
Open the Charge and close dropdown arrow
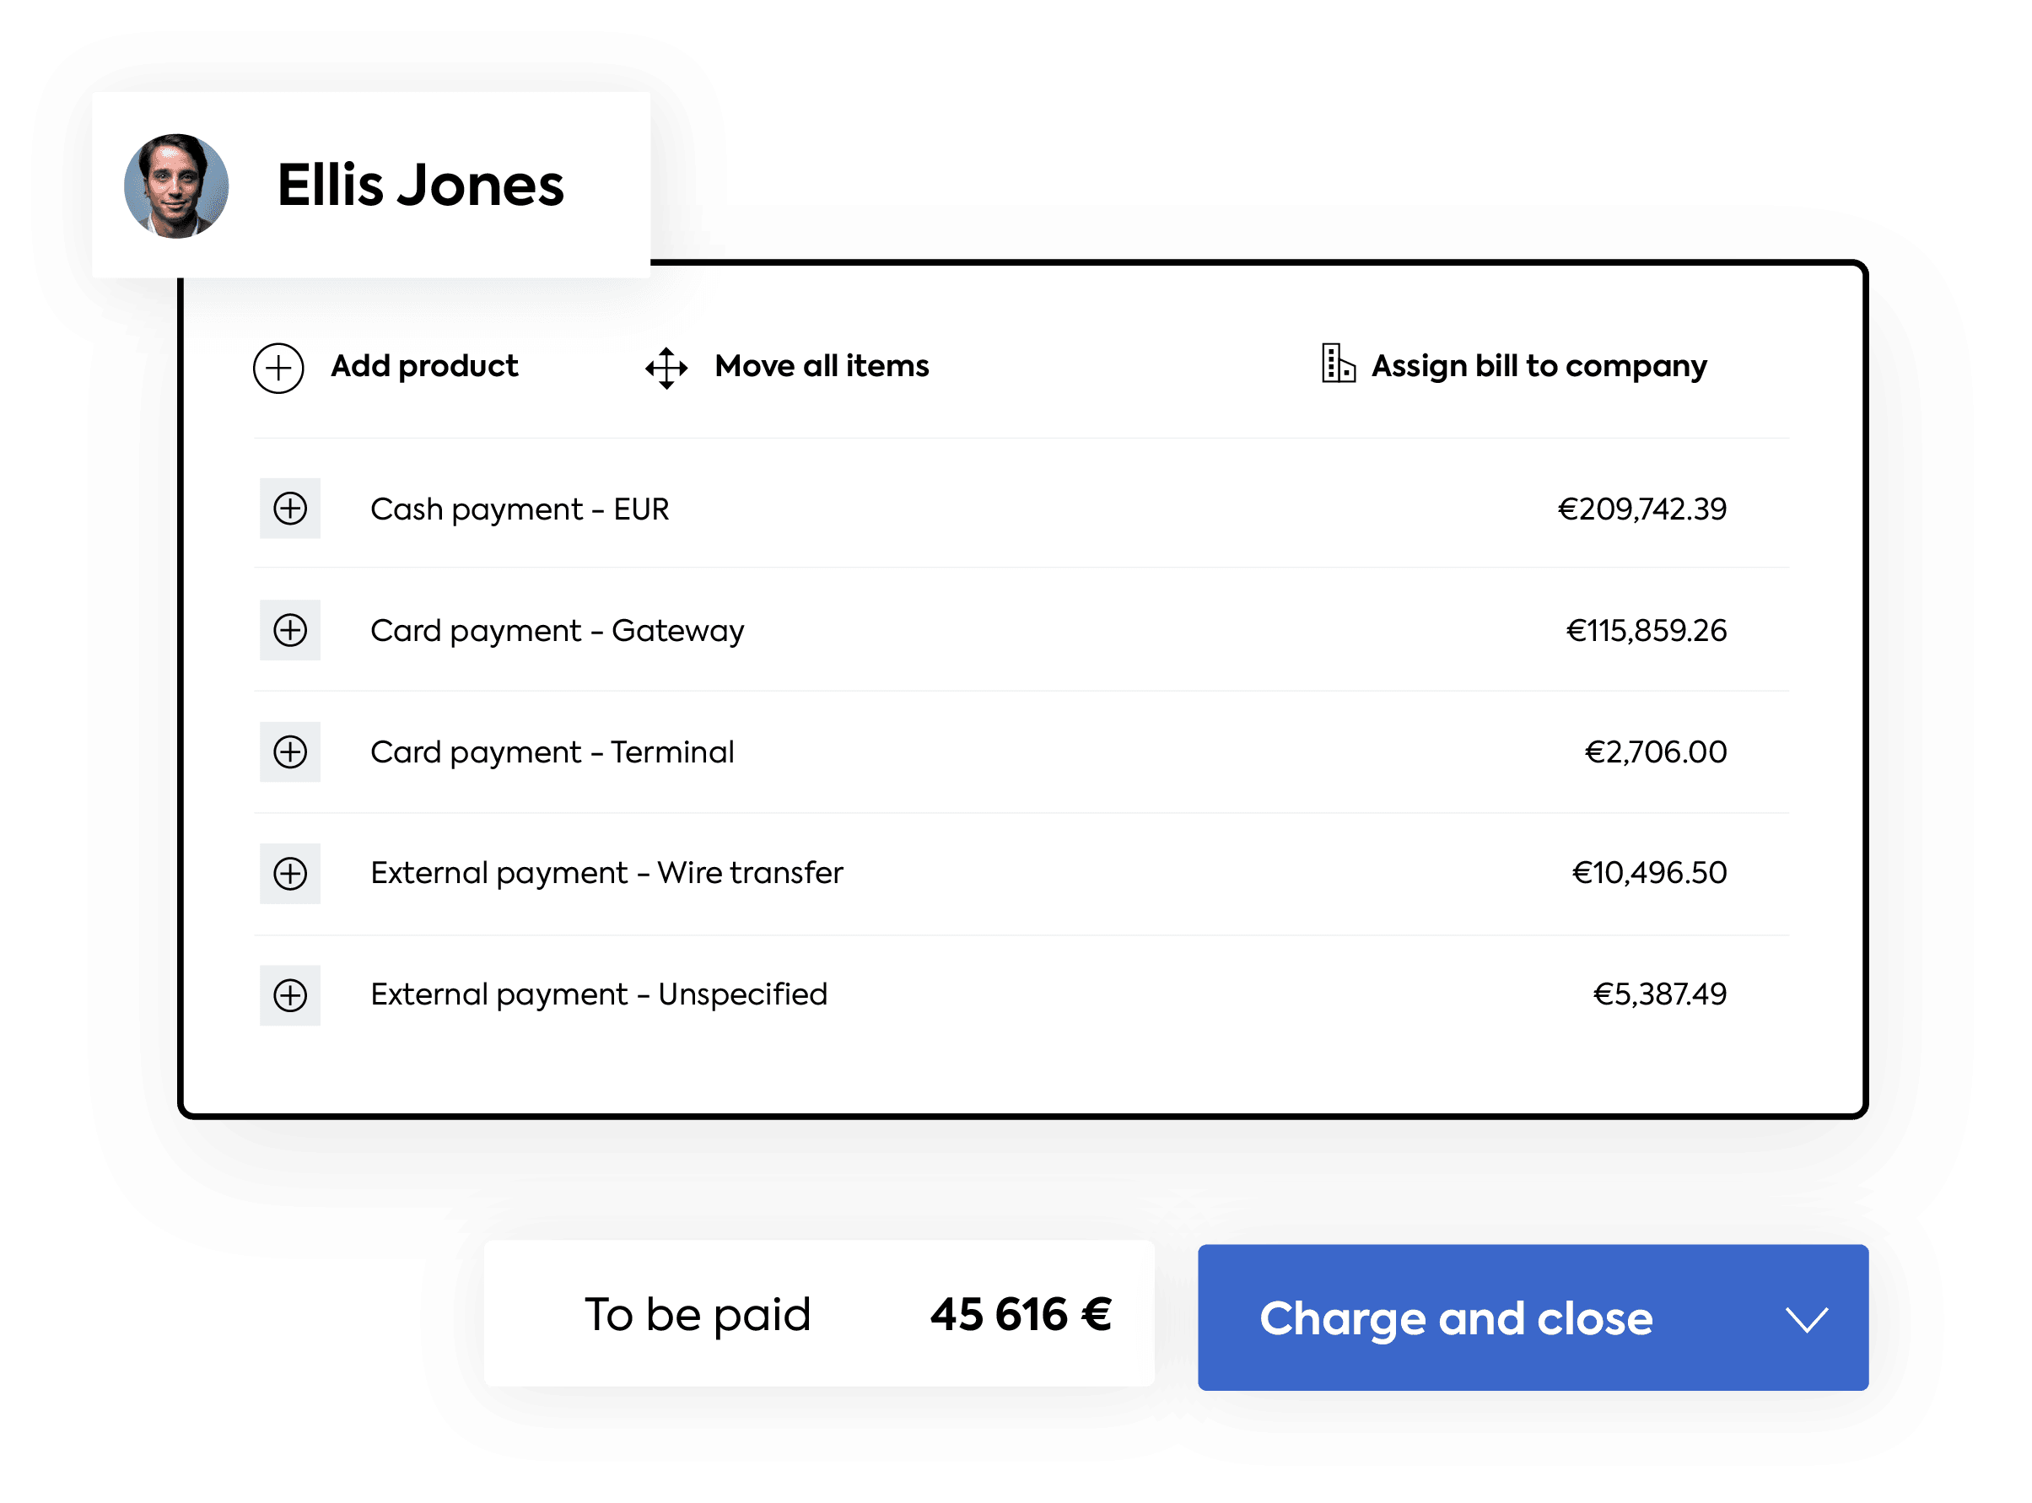coord(1806,1318)
